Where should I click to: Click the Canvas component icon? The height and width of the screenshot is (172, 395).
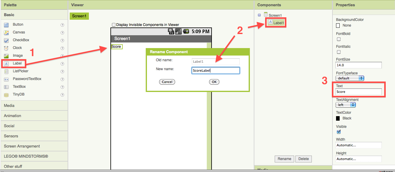pos(6,33)
